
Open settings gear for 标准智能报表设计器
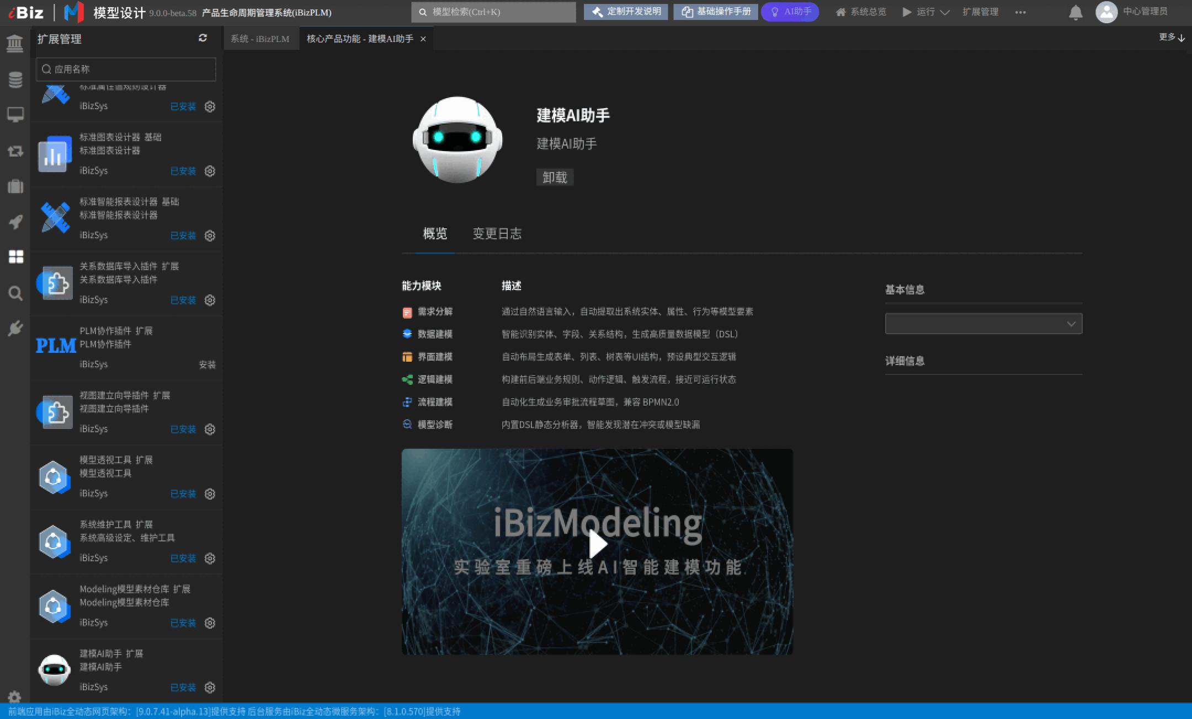(210, 235)
